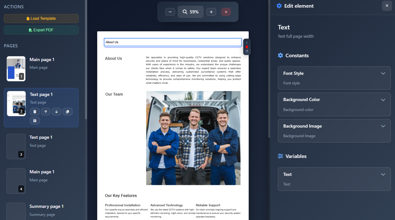Duplicate the Text page 1
395x220 pixels.
click(x=67, y=111)
